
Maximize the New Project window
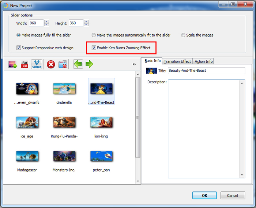click(x=233, y=4)
